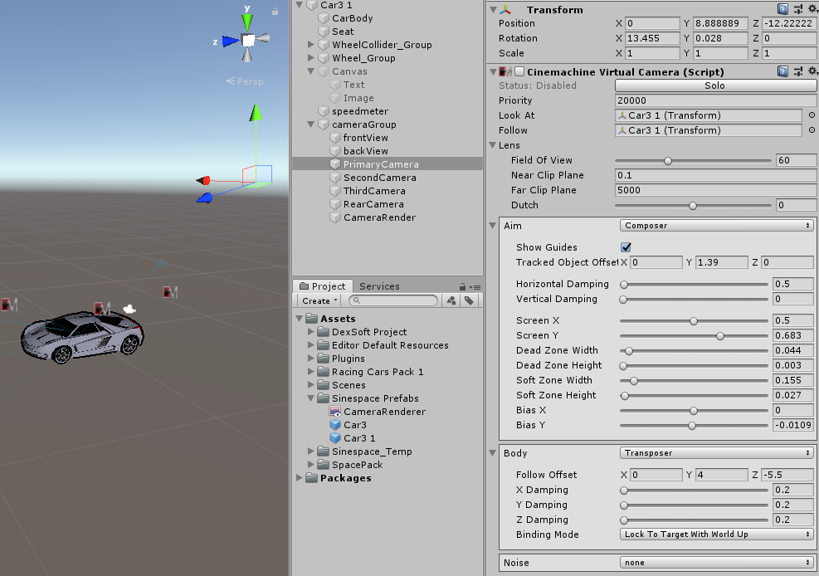Open Transform component gear menu
Screen dimensions: 819x576
pos(812,9)
